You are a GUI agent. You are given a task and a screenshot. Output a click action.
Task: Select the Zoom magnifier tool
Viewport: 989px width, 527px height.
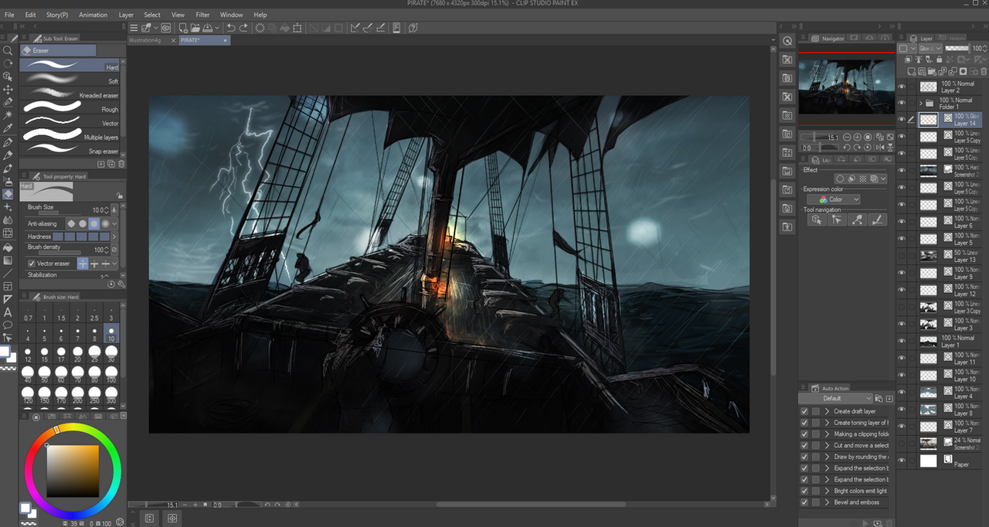(8, 50)
